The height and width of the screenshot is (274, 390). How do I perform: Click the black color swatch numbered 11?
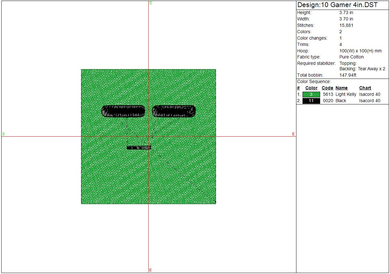coord(311,101)
